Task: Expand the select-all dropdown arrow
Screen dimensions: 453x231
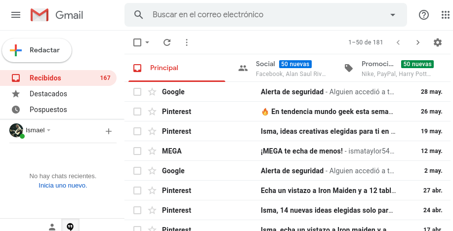Action: tap(147, 42)
